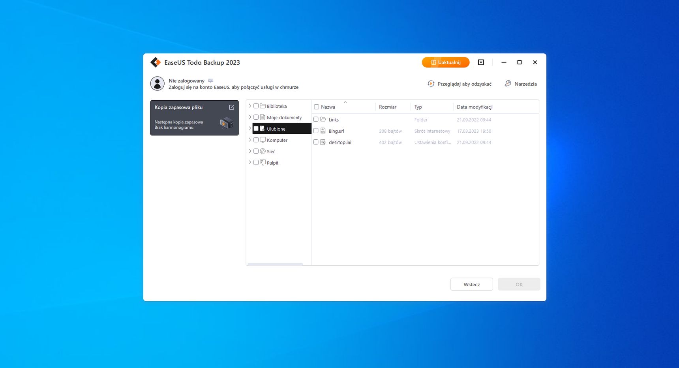Expand the Ulubione tree node
The image size is (679, 368).
(250, 129)
